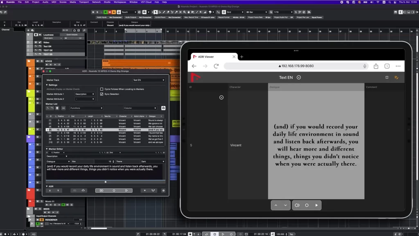
Task: Open the Transport menu
Action: (x=83, y=2)
